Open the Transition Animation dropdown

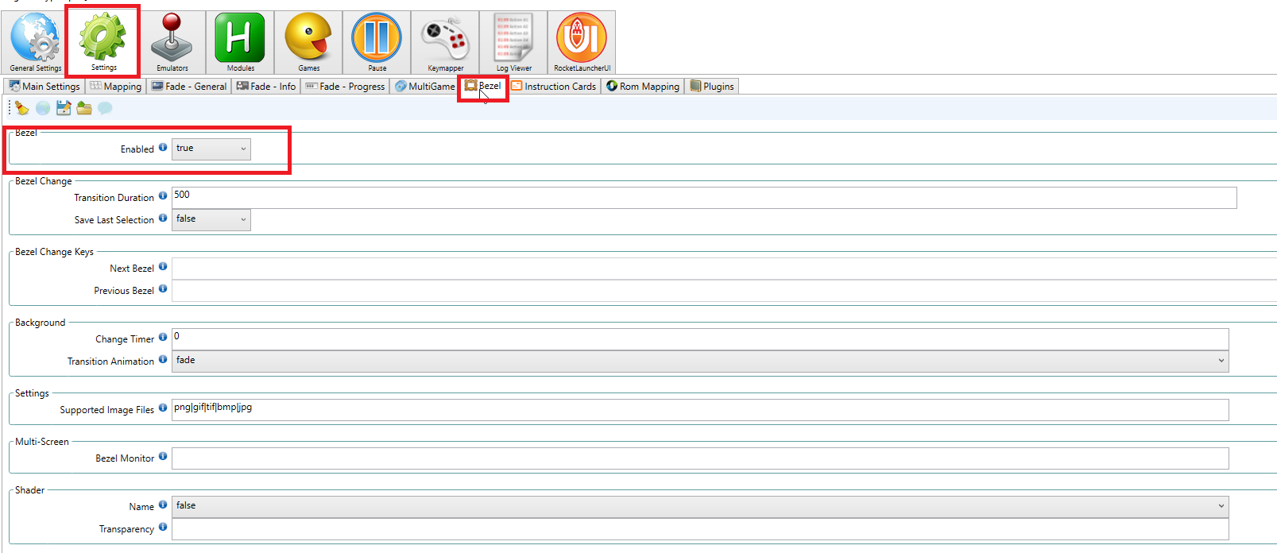click(699, 361)
